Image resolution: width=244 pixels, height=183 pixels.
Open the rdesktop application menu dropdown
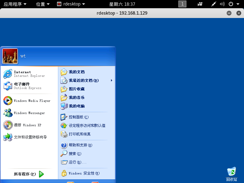click(x=71, y=4)
